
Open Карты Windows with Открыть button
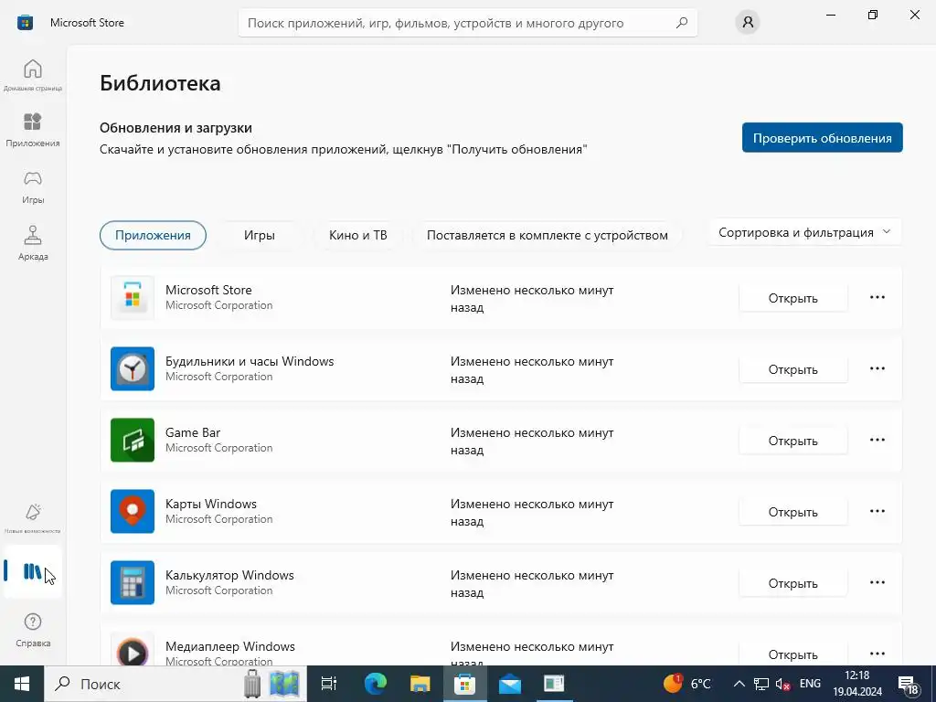[x=792, y=512]
